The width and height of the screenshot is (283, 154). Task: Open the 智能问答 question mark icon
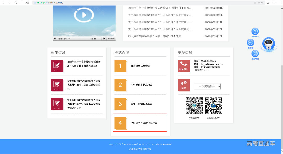[x=255, y=32]
